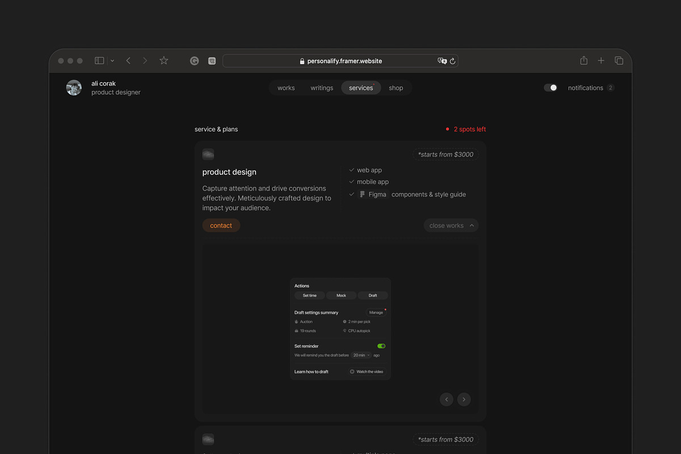
Task: Click '*starts from $3000' tag on product design
Action: [445, 154]
